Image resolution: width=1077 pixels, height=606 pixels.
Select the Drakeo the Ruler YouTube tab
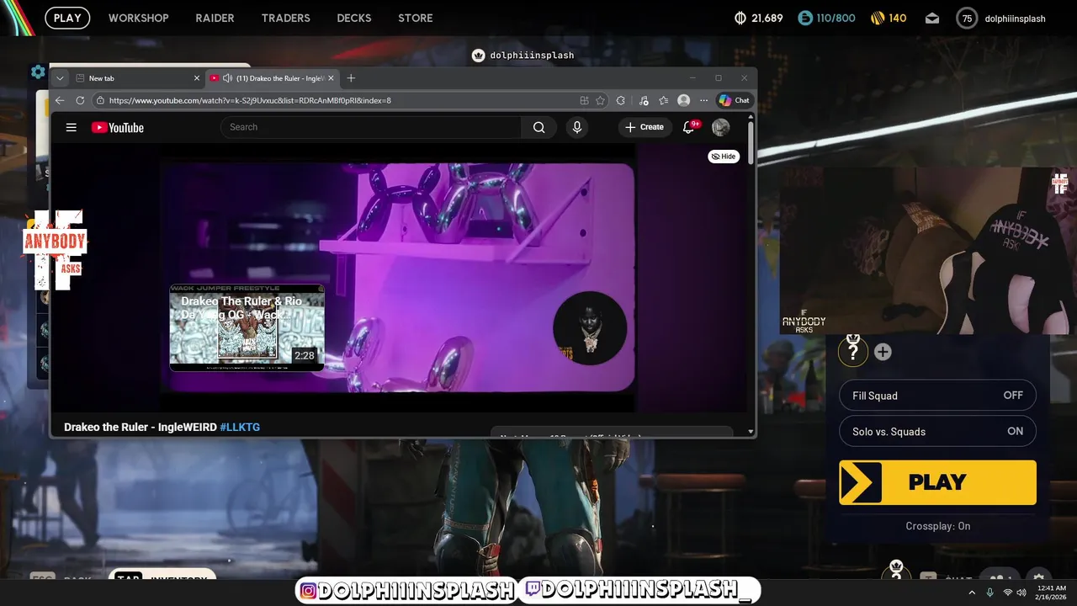click(272, 78)
